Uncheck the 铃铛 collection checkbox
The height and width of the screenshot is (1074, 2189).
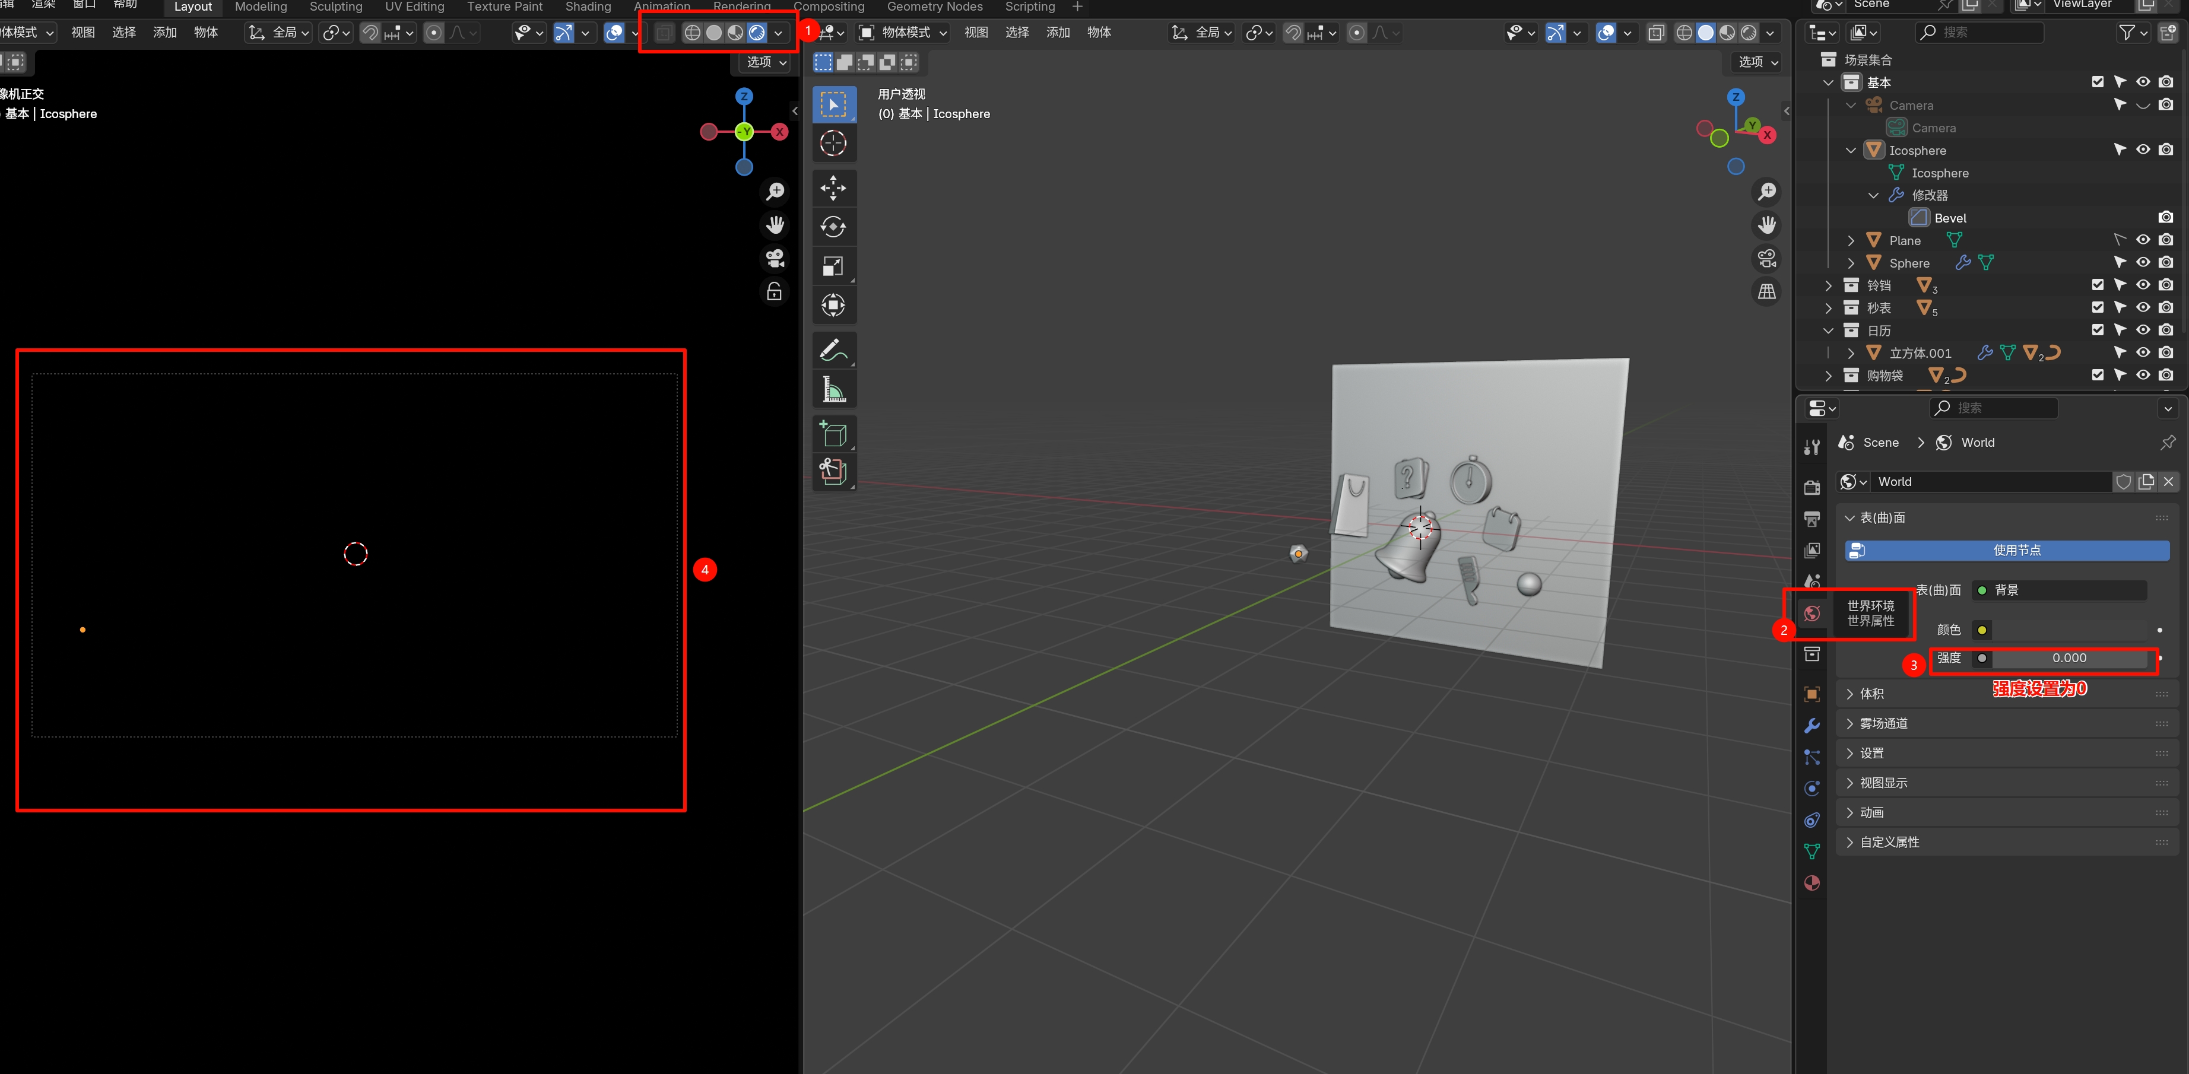(2097, 285)
